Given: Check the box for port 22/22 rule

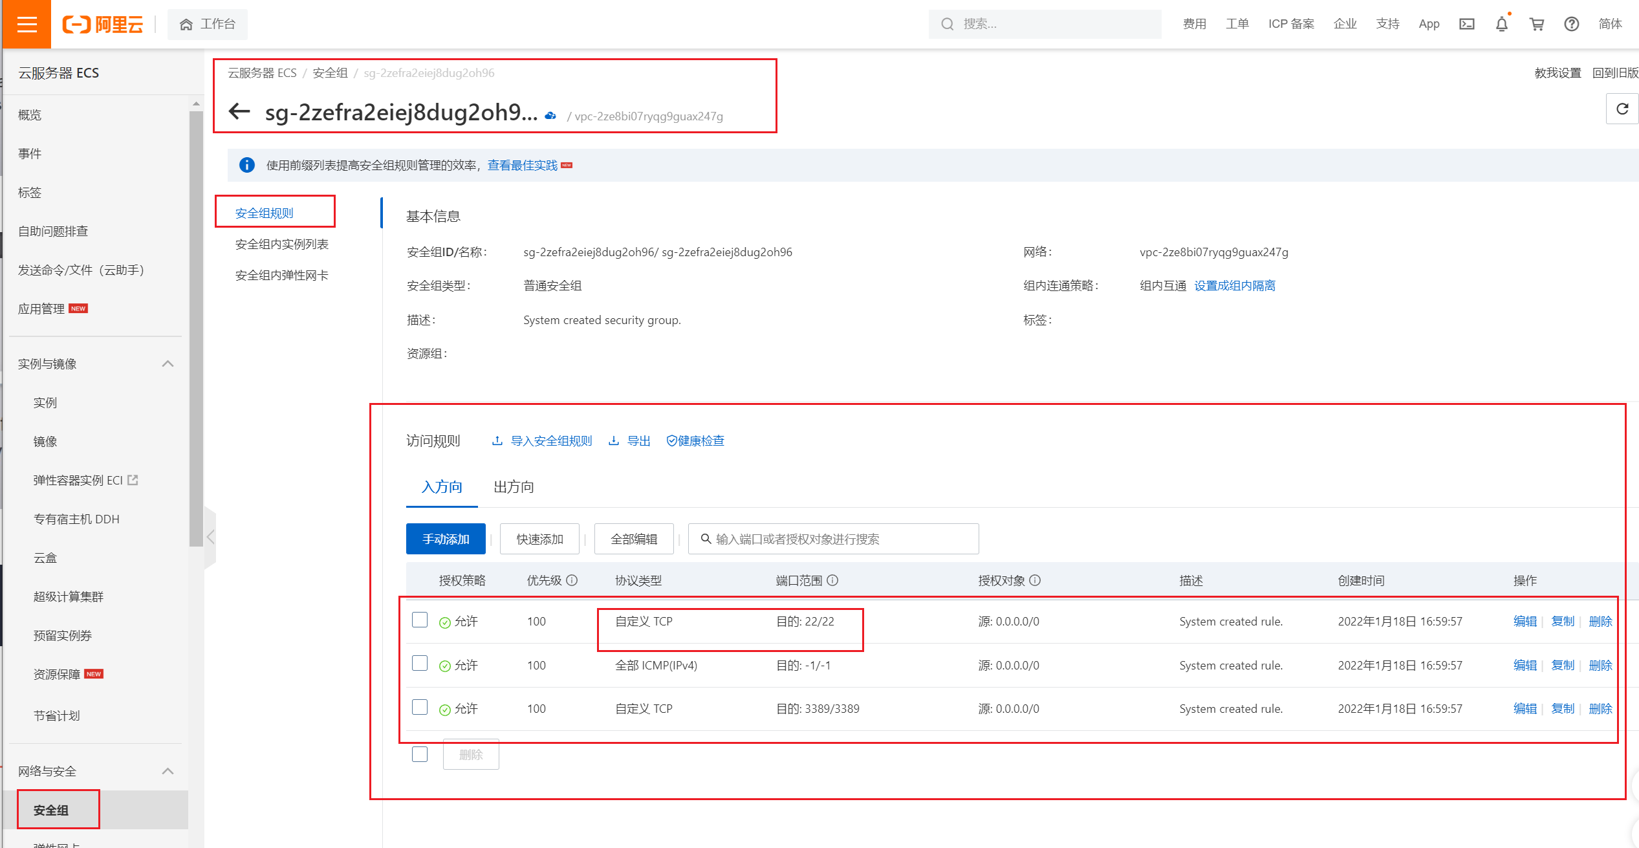Looking at the screenshot, I should (x=420, y=620).
